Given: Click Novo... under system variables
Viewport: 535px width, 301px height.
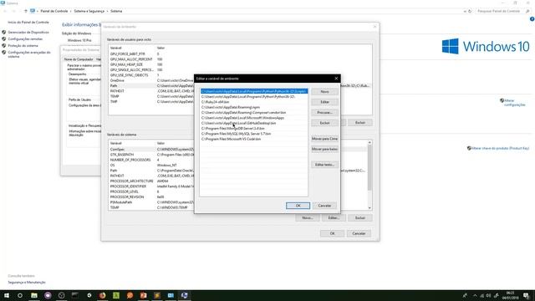Looking at the screenshot, I should pyautogui.click(x=308, y=217).
